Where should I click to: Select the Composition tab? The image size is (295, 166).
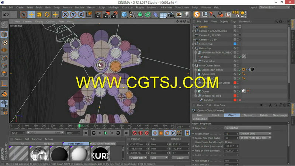click(200, 119)
